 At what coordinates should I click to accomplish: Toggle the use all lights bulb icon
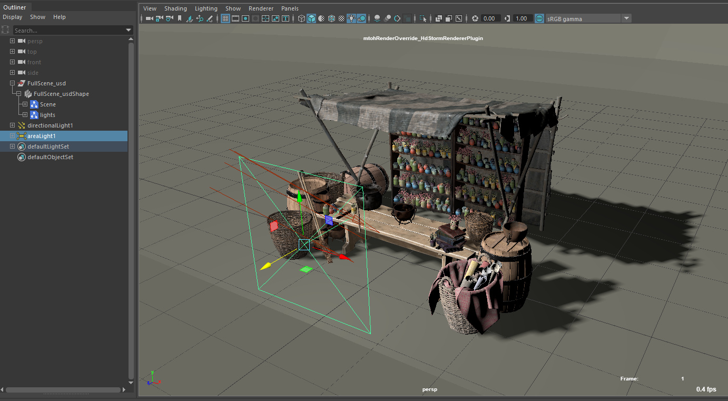(351, 18)
